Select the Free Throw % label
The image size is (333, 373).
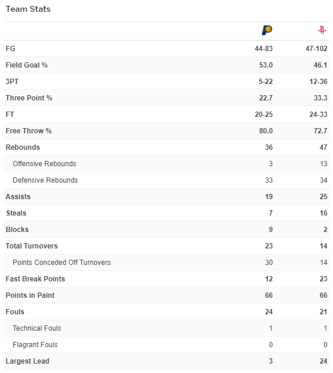pos(29,131)
